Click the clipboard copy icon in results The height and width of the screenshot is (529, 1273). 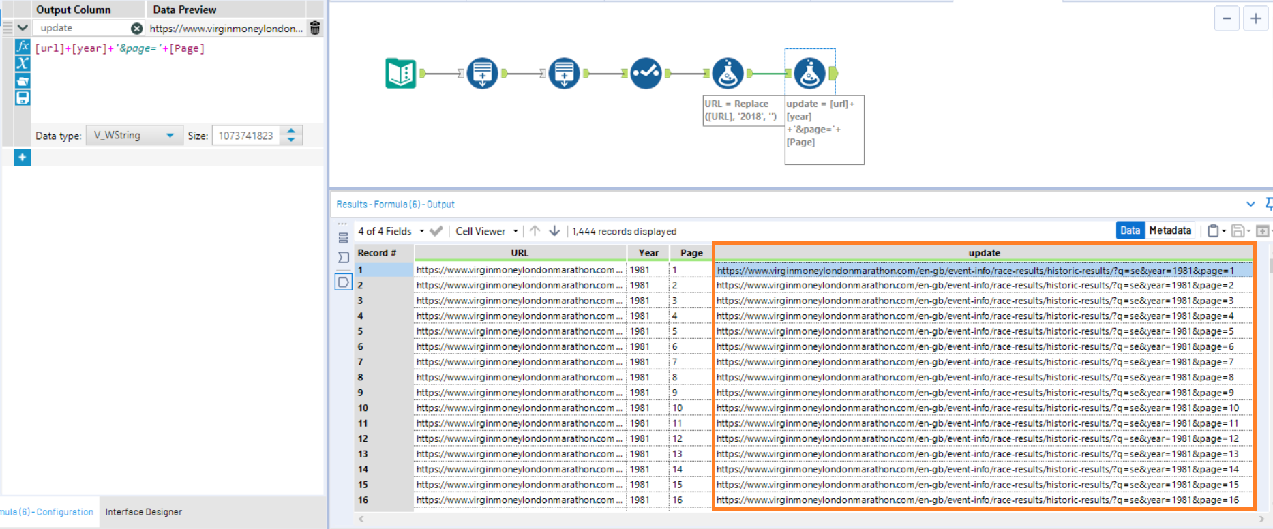click(x=1213, y=231)
